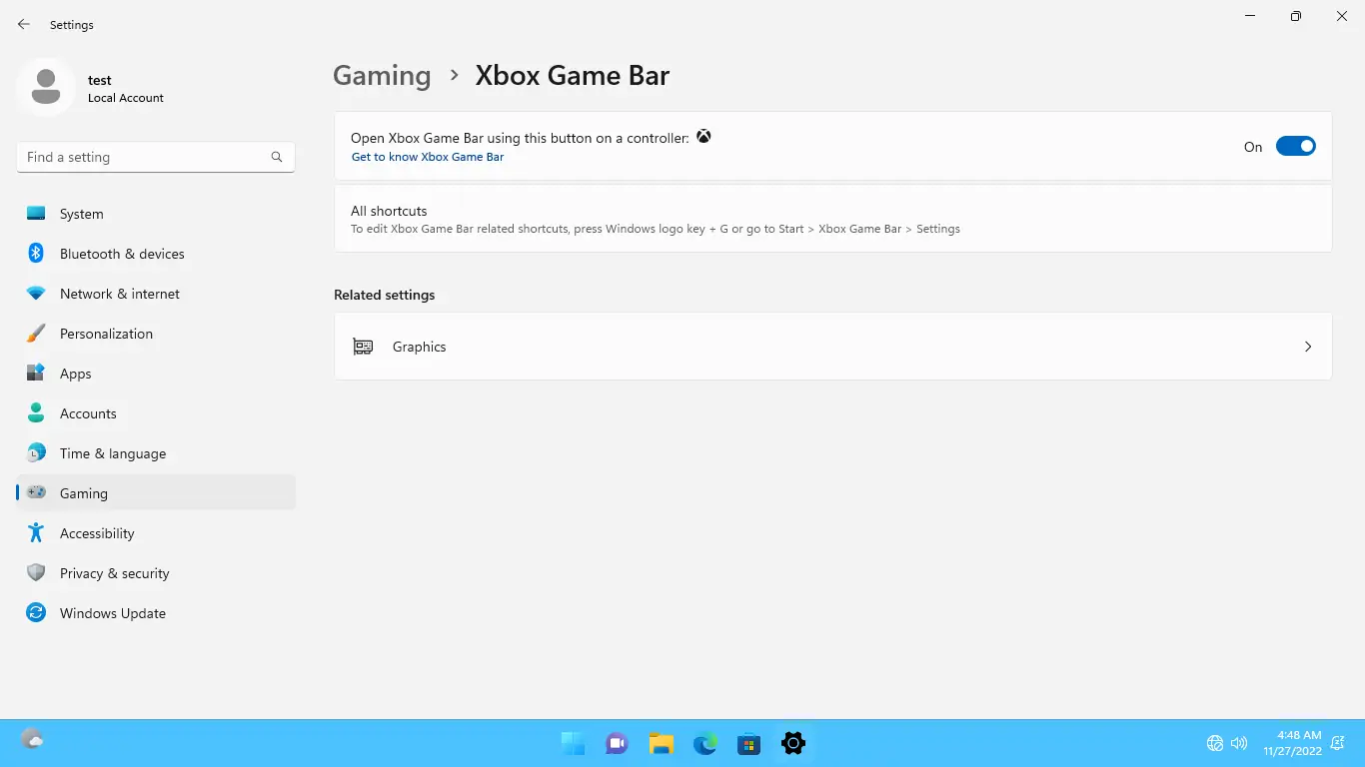Select the Gaming sidebar item
1365x767 pixels.
coord(156,493)
